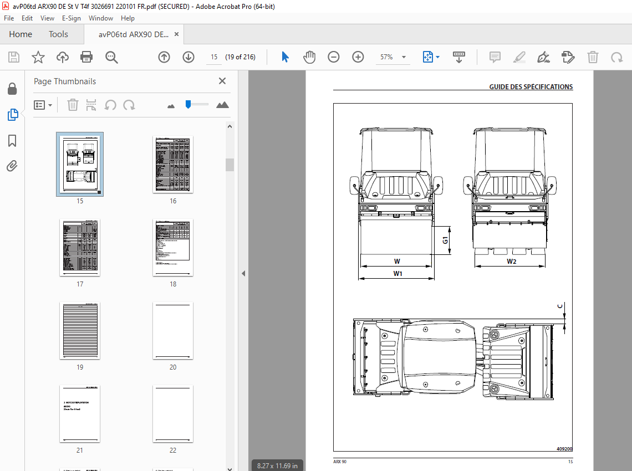632x471 pixels.
Task: Click the thumbnails panel scroll down arrow
Action: (x=230, y=469)
